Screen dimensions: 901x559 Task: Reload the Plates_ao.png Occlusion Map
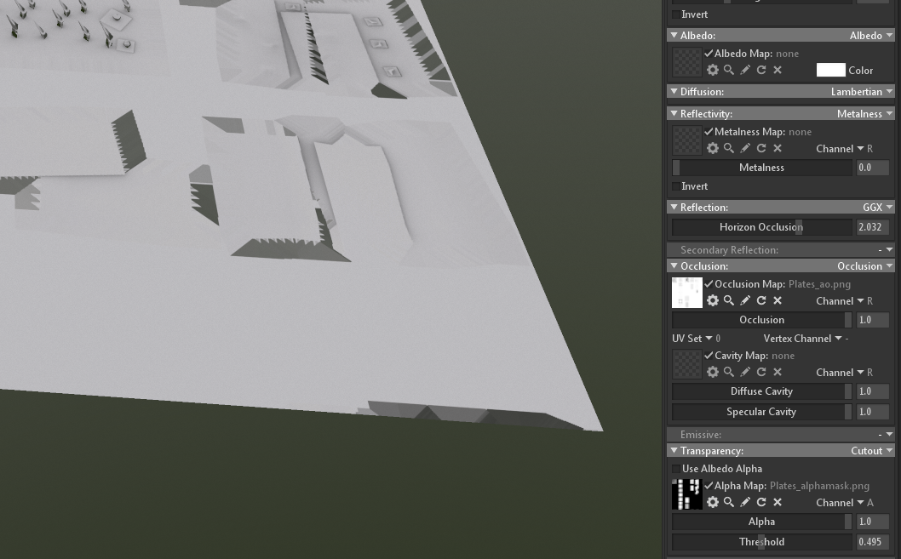point(761,300)
